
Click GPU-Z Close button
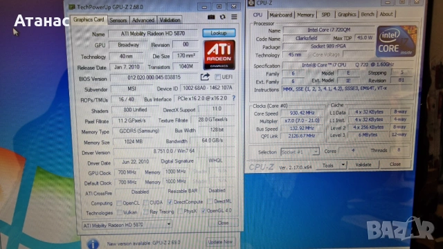223,223
